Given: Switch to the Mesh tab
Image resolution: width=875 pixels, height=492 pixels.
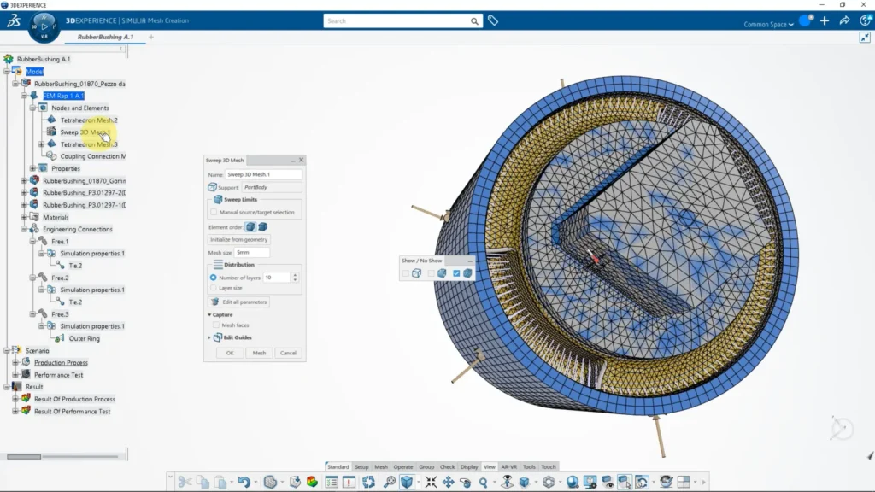Looking at the screenshot, I should tap(381, 467).
